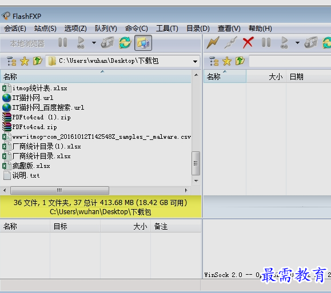The height and width of the screenshot is (293, 331).
Task: Select file 厂商统计目录(1).xlsx
Action: click(42, 146)
